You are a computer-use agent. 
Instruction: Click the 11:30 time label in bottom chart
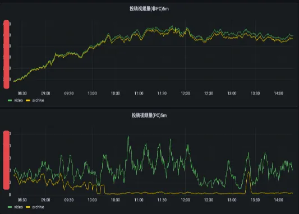point(162,200)
